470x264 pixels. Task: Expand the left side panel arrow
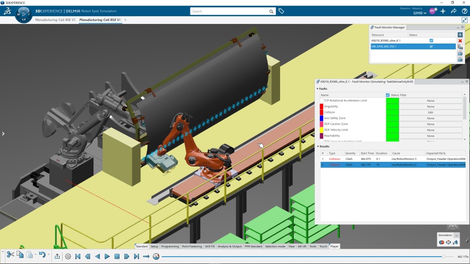click(3, 133)
